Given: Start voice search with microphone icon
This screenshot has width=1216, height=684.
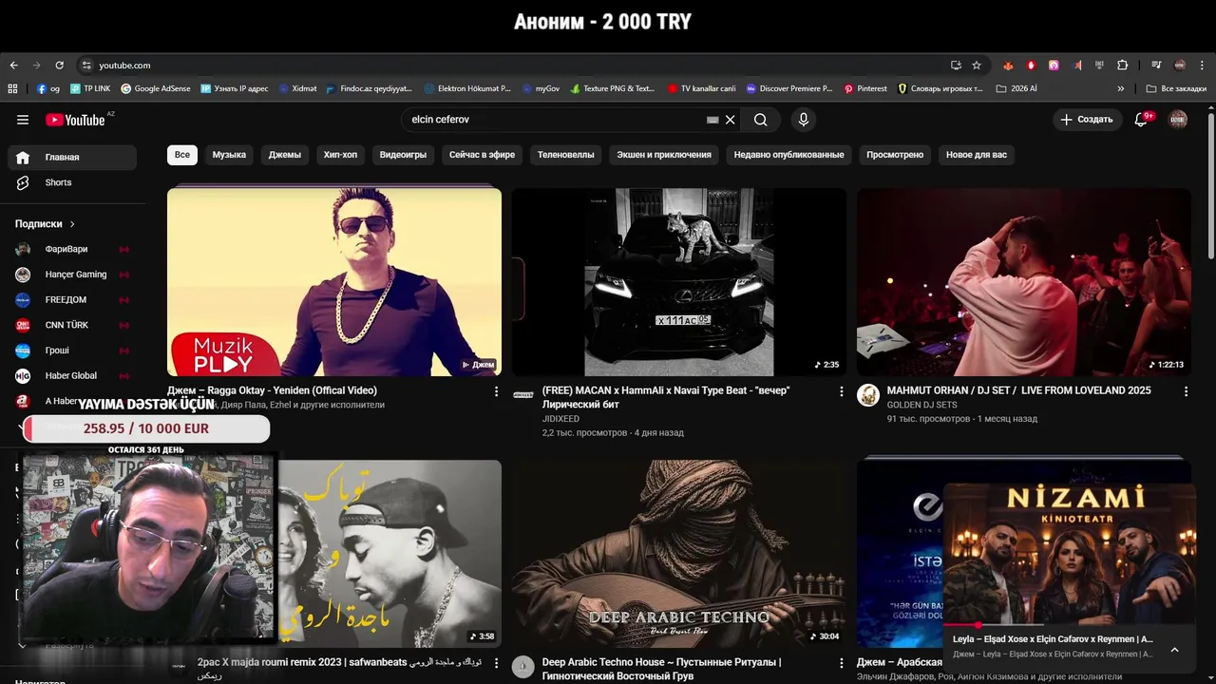Looking at the screenshot, I should click(x=804, y=120).
